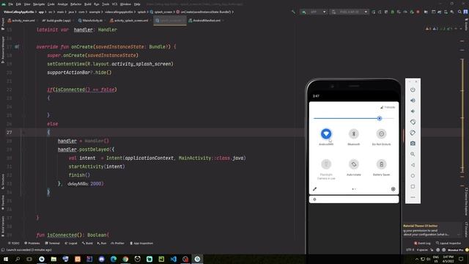
Task: Open the TODO tool window
Action: tap(14, 243)
